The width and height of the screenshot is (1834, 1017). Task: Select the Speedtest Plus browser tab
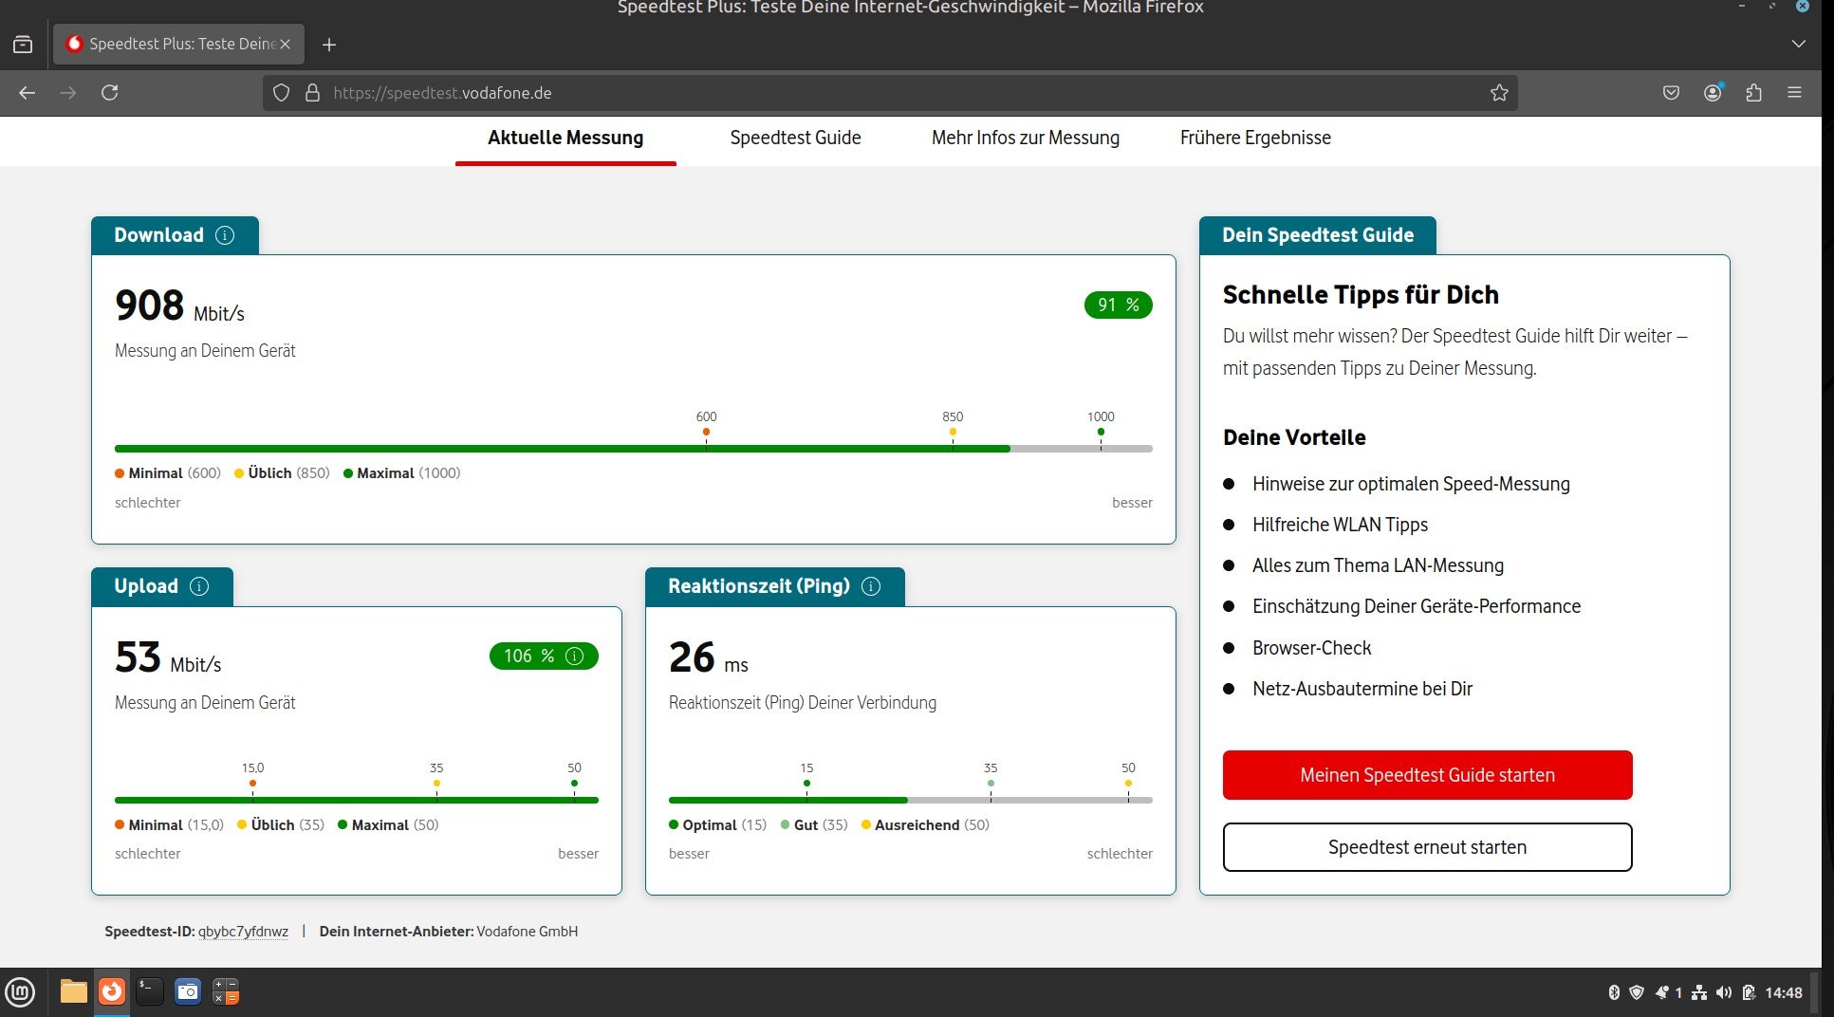point(178,45)
